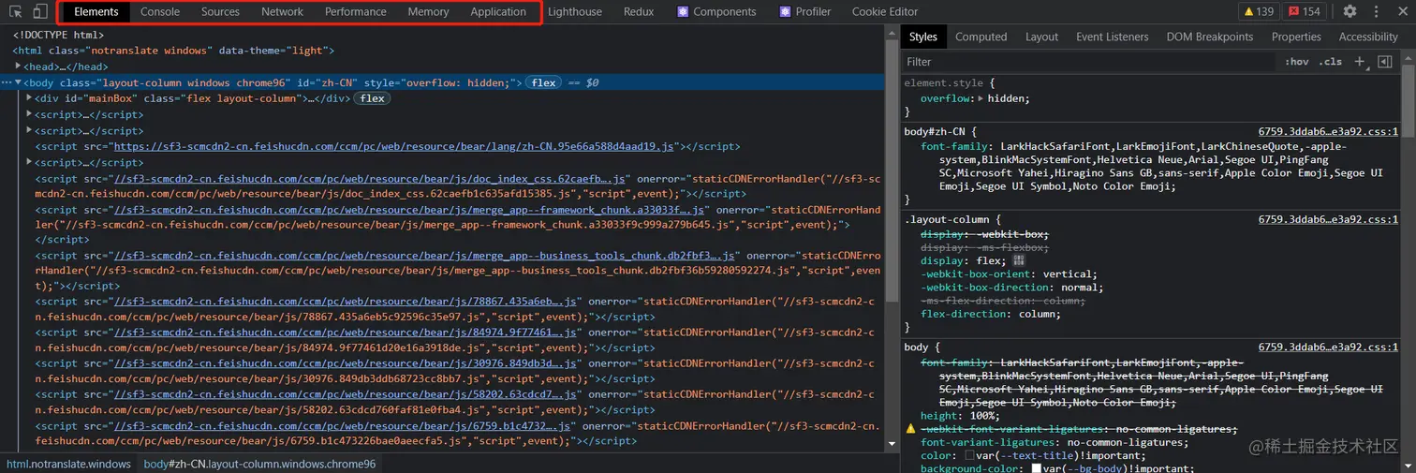Expand the div mainBox element

click(x=30, y=98)
